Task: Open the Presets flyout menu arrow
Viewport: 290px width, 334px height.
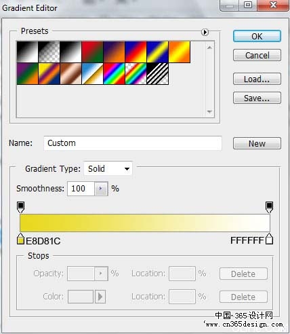Action: click(x=205, y=33)
